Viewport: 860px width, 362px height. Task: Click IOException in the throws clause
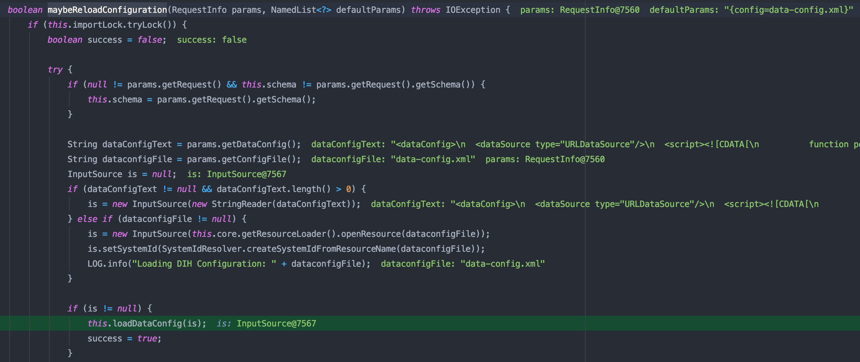tap(473, 10)
